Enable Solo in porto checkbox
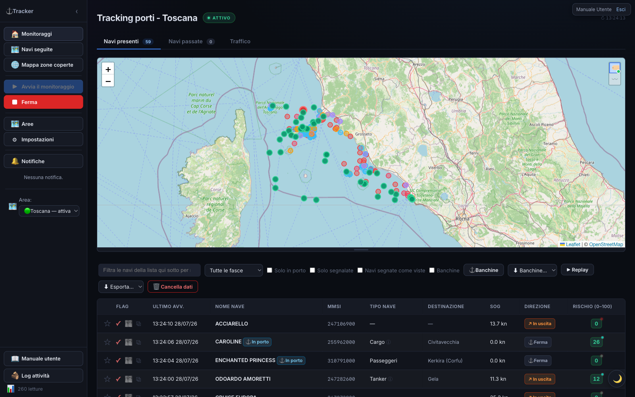635x397 pixels. (x=269, y=270)
